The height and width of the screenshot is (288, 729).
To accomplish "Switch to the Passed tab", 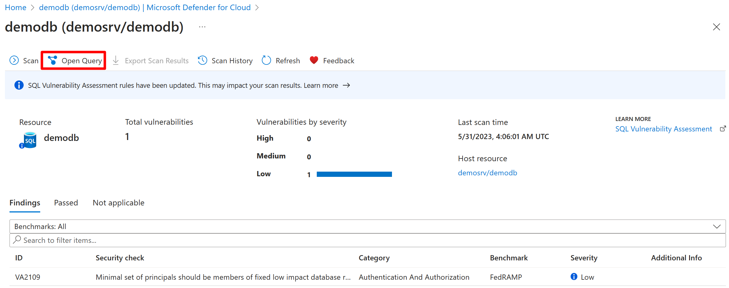I will click(66, 203).
